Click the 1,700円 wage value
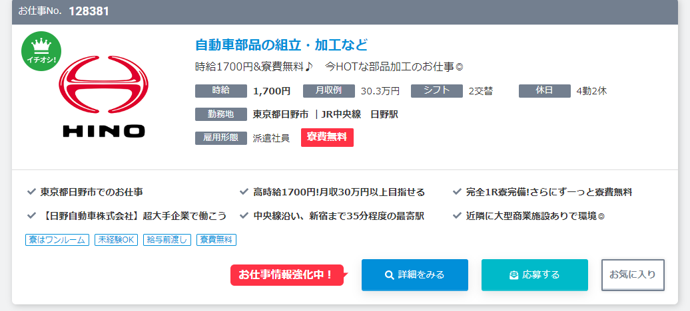The image size is (690, 311). [272, 91]
